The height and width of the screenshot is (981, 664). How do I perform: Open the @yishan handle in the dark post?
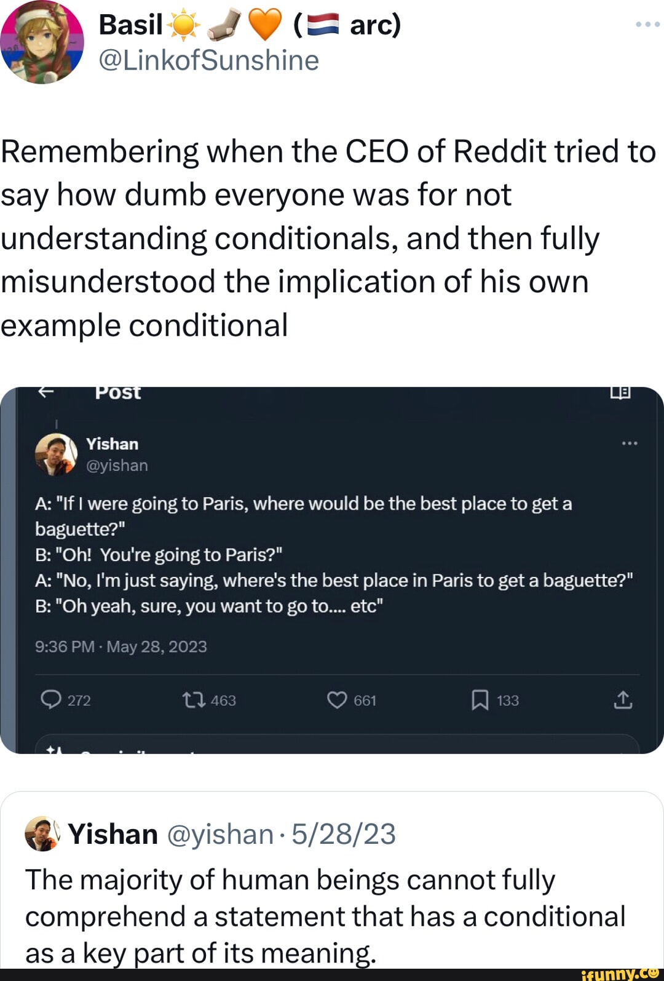[117, 465]
